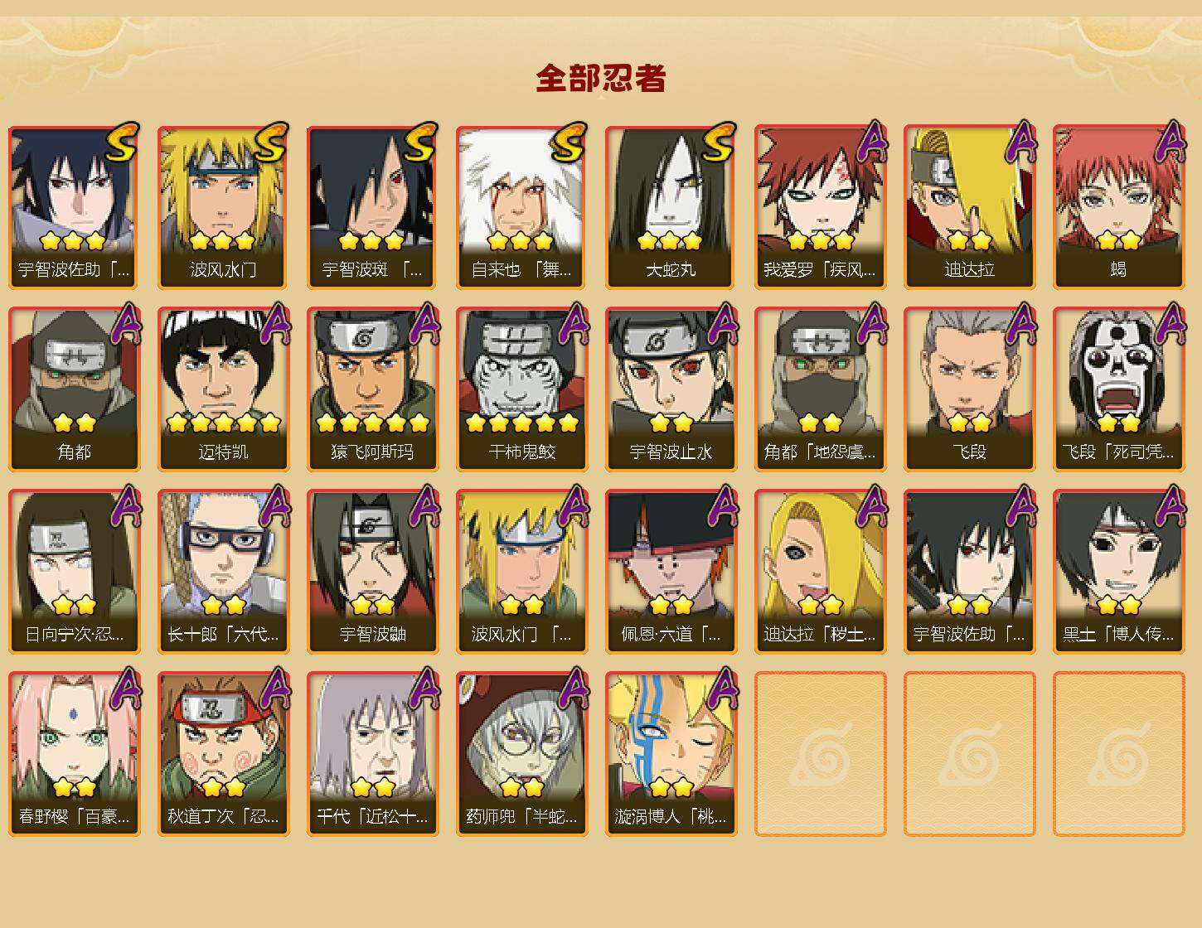Click the two-star 飞段 card
The height and width of the screenshot is (928, 1202).
tap(969, 389)
